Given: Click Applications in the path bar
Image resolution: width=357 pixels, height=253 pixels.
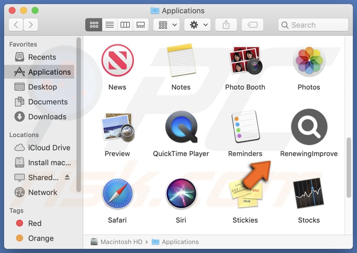Looking at the screenshot, I should point(175,242).
